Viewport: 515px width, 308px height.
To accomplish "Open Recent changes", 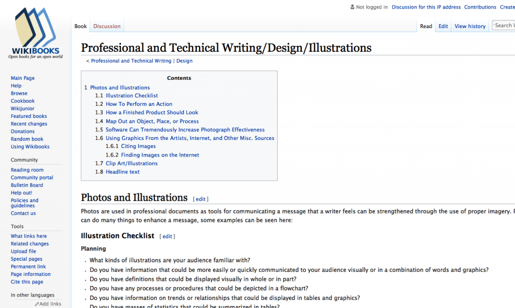I will (x=29, y=123).
